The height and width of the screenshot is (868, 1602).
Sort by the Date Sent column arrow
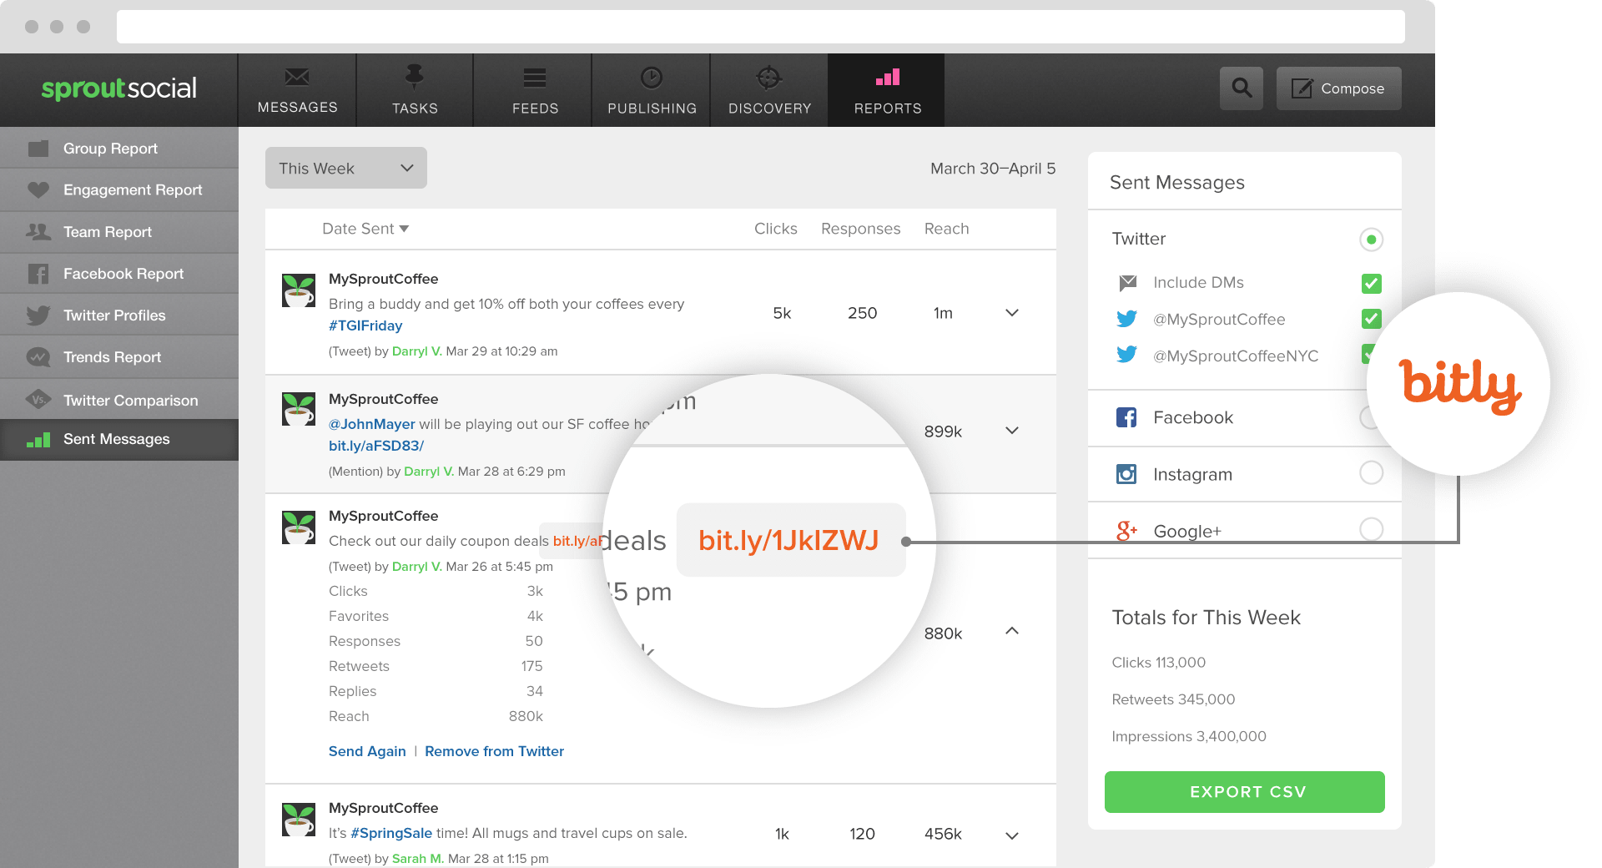click(x=405, y=229)
